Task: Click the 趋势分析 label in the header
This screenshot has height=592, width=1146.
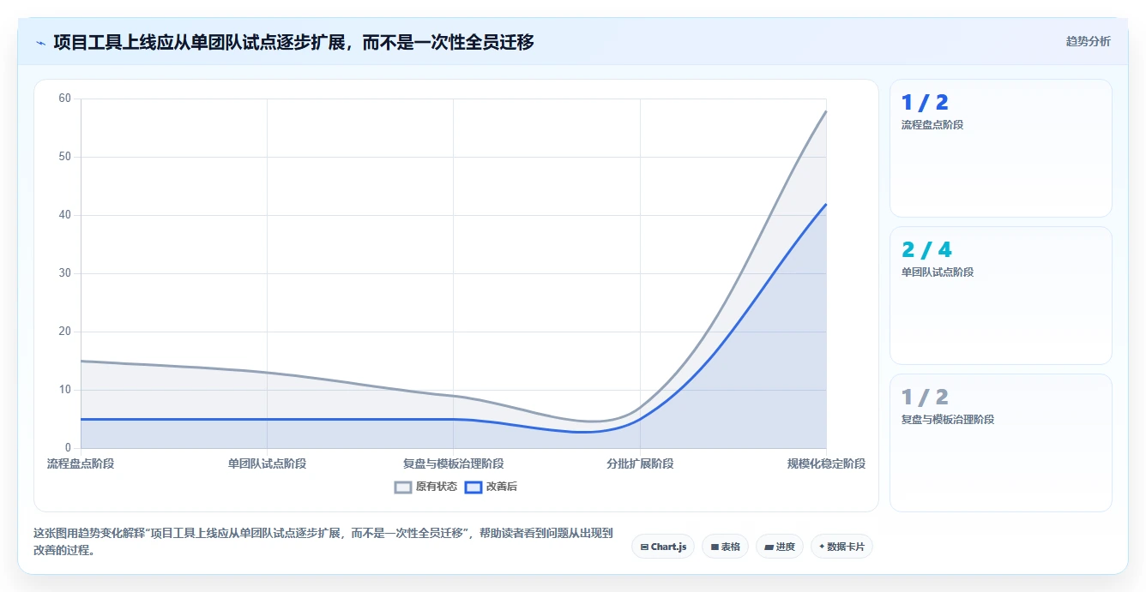Action: 1088,41
